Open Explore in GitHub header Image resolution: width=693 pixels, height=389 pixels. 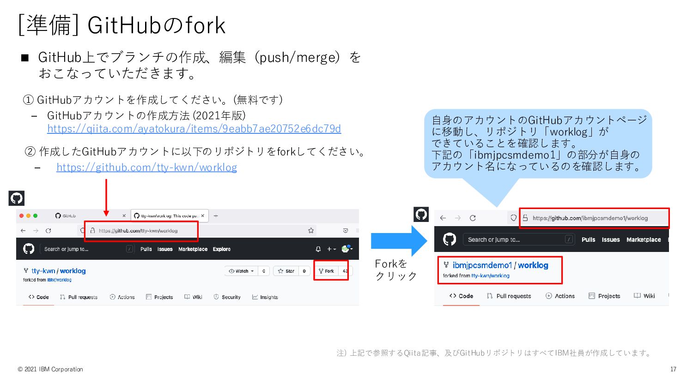[222, 249]
